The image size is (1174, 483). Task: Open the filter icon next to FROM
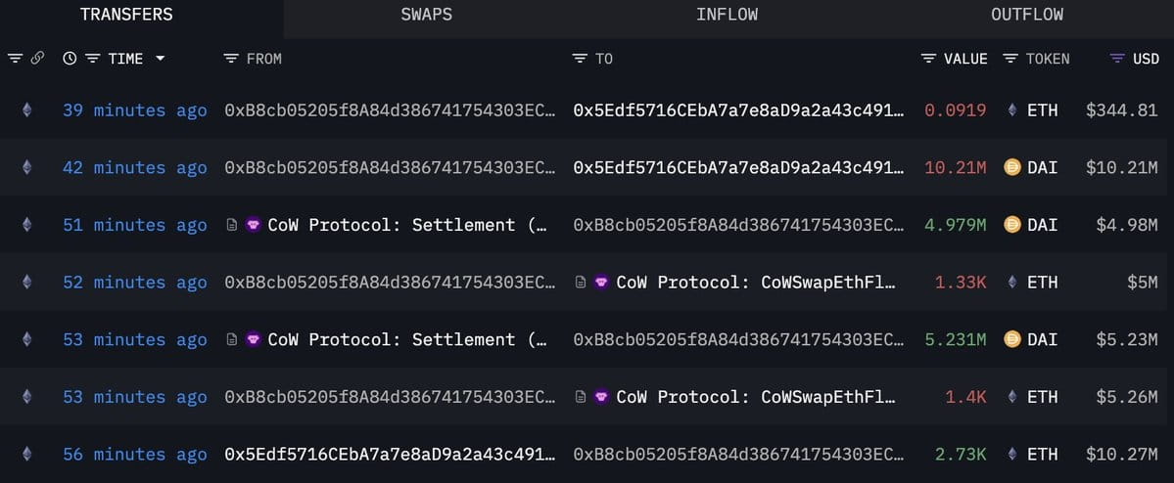(231, 59)
